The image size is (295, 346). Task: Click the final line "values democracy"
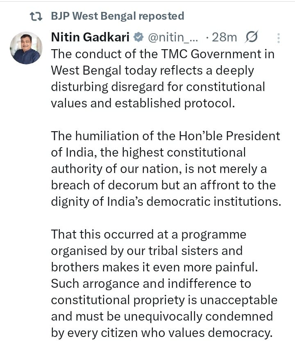161,332
